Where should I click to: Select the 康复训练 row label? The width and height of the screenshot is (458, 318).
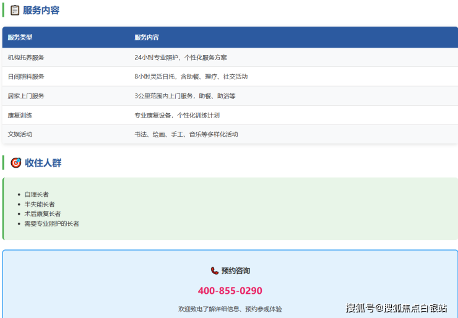coord(20,115)
